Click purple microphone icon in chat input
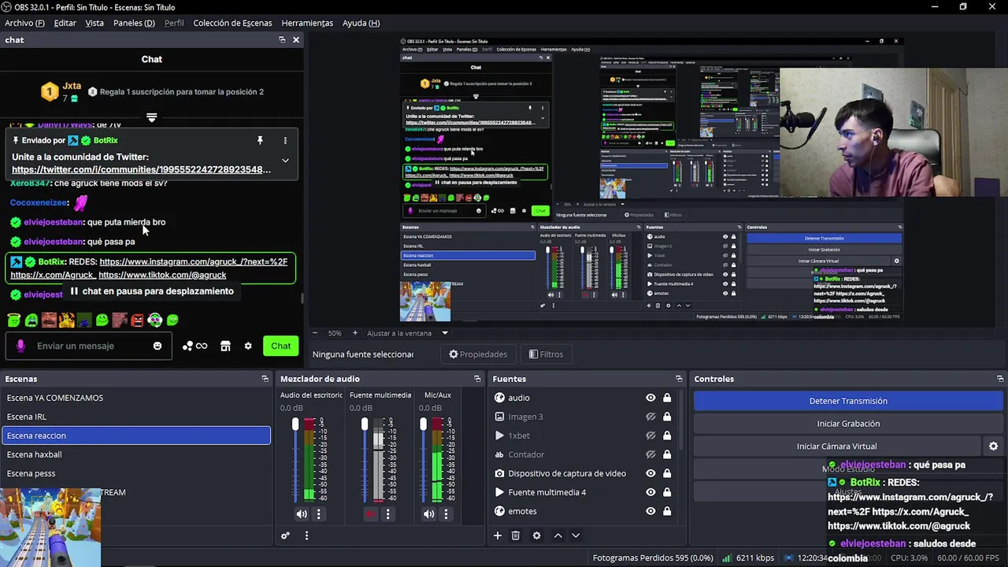Viewport: 1008px width, 567px height. 20,346
